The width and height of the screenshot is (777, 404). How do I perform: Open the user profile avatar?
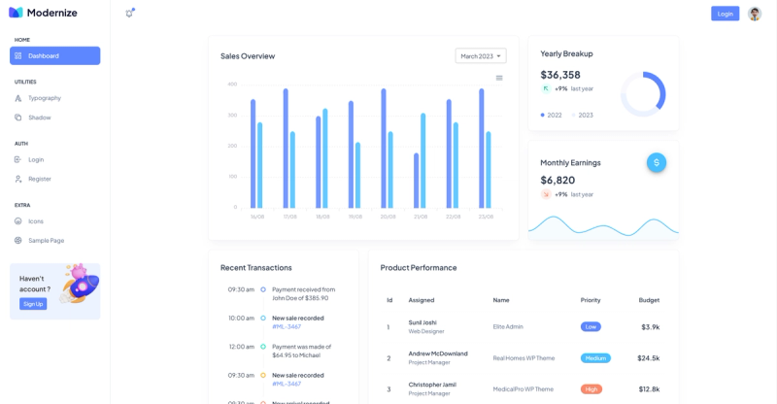755,14
